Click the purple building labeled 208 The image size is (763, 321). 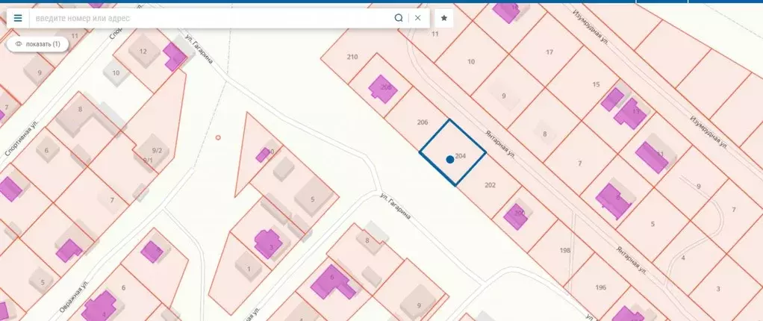click(x=383, y=89)
